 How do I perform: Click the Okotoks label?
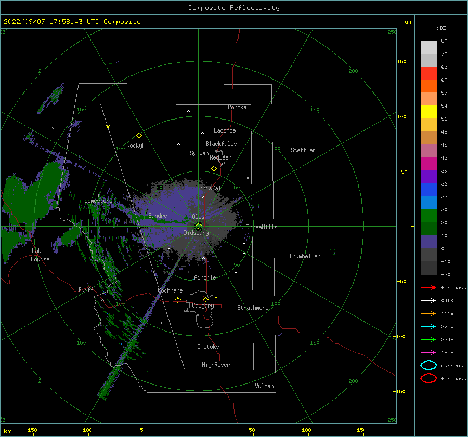coord(208,347)
